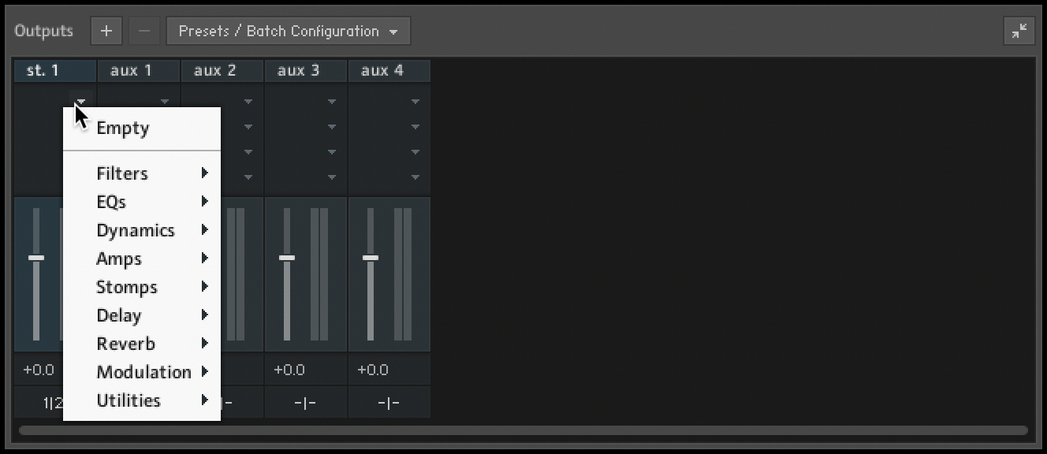Click the aux 4 volume fader handle
The width and height of the screenshot is (1047, 454).
tap(371, 258)
